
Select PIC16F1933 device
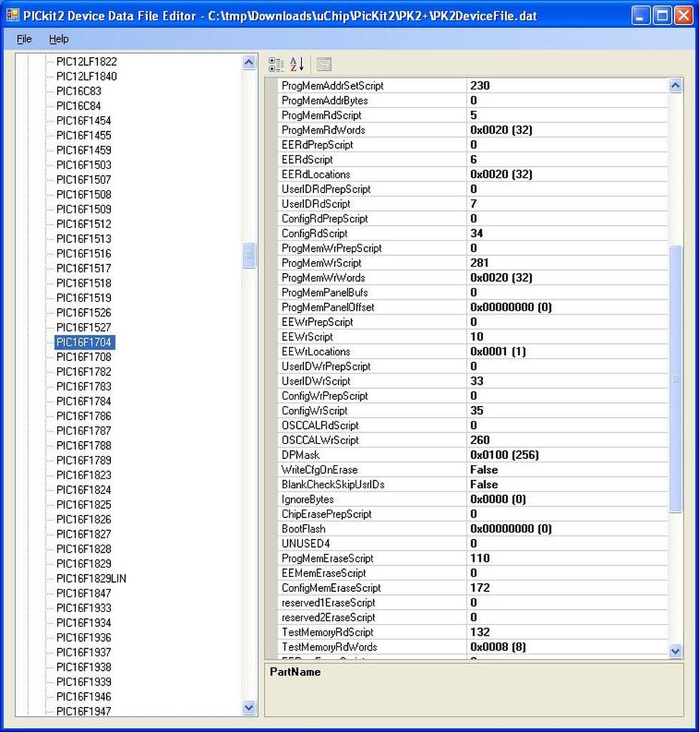(84, 608)
